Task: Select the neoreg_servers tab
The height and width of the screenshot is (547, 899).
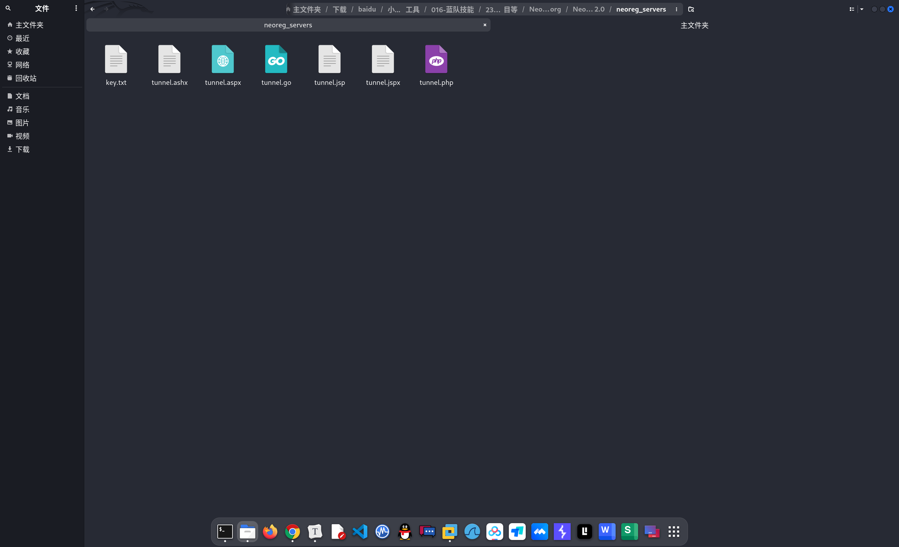Action: pos(288,25)
